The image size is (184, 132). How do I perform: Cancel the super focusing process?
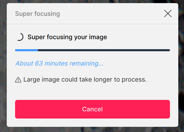click(x=92, y=109)
